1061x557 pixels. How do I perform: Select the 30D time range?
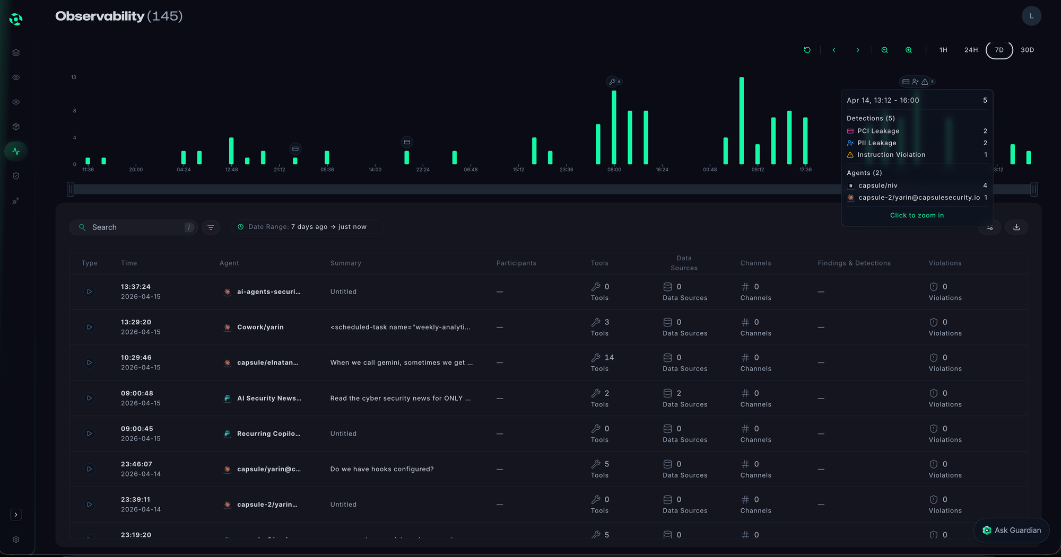point(1028,50)
